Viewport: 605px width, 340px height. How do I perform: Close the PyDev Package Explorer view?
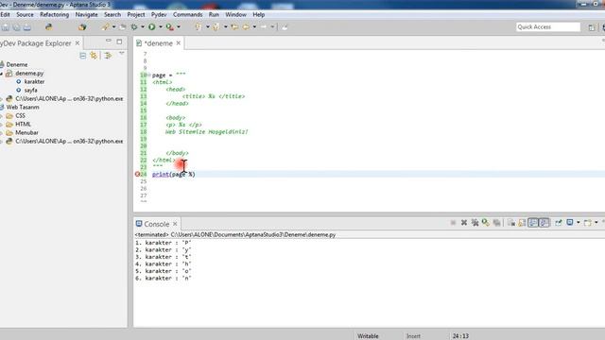[78, 43]
